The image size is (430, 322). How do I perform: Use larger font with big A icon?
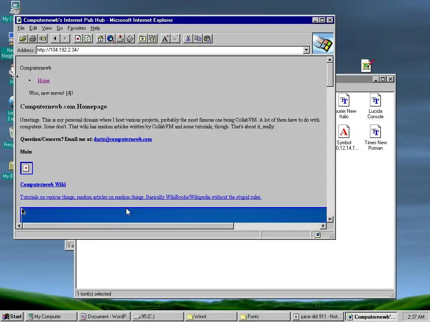point(165,39)
